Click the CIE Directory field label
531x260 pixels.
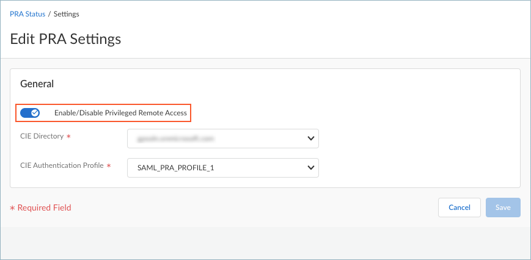point(42,136)
